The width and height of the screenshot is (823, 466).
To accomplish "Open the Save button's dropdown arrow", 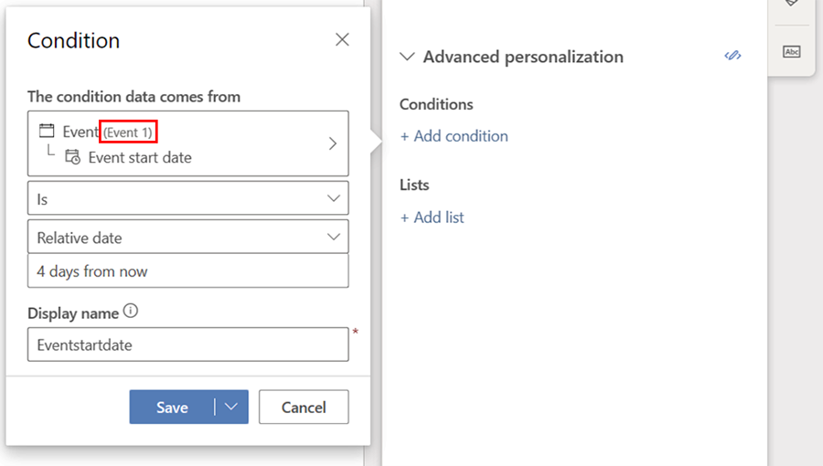I will pos(231,408).
